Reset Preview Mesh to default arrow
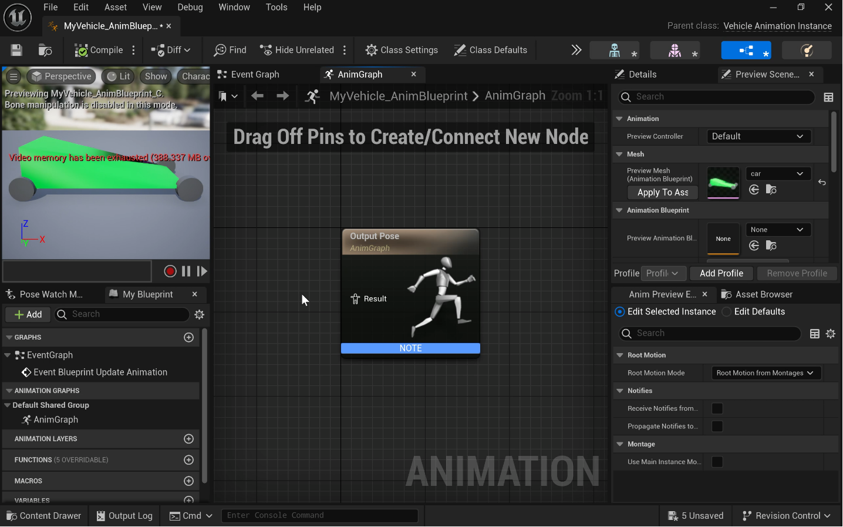The height and width of the screenshot is (527, 843). (x=822, y=183)
